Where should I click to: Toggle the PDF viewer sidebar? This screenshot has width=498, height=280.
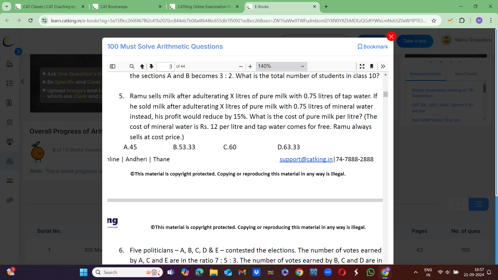(x=113, y=66)
